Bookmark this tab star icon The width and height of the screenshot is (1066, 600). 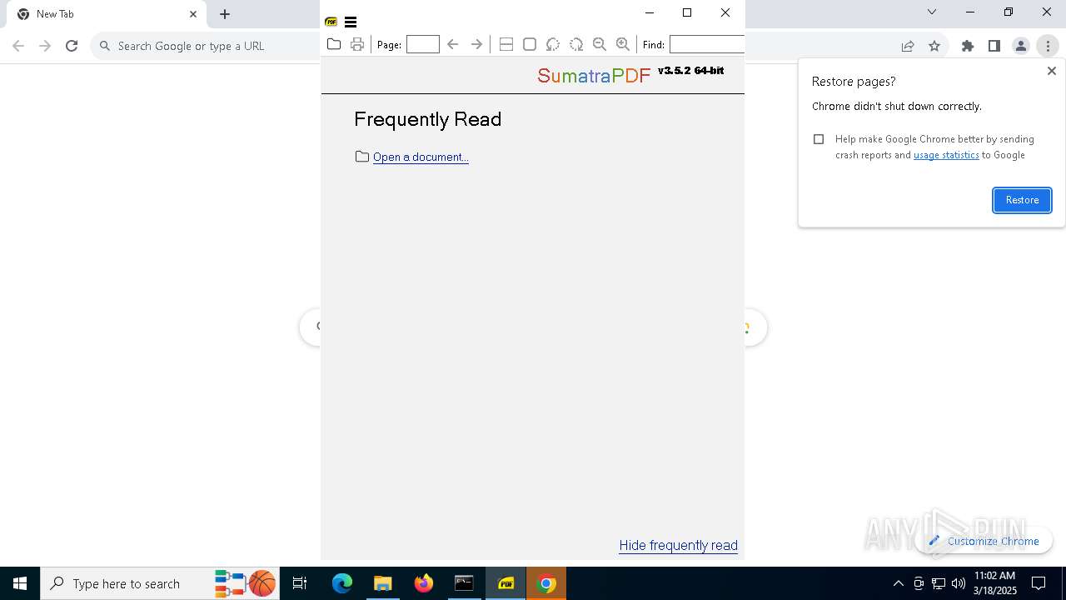coord(934,46)
